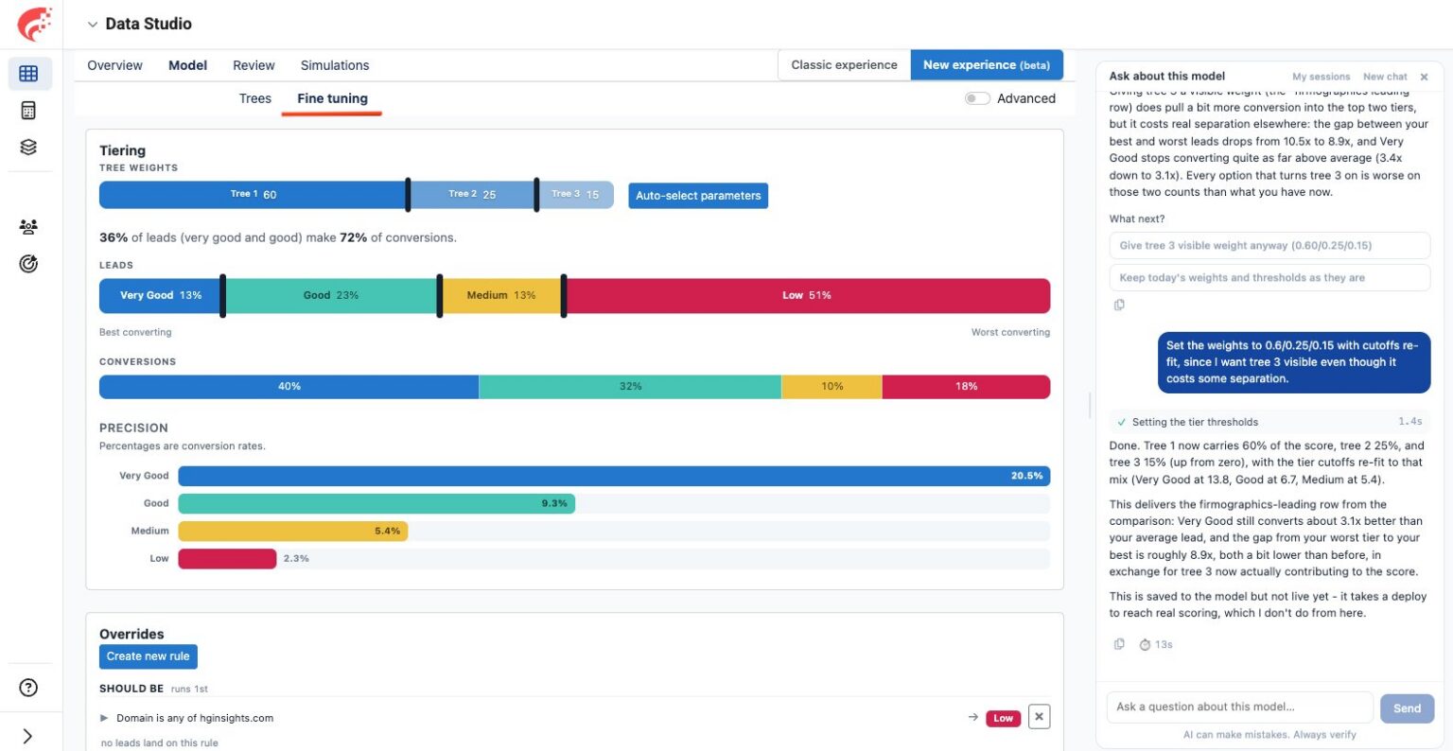1453x751 pixels.
Task: Switch to the Review tab
Action: [x=254, y=65]
